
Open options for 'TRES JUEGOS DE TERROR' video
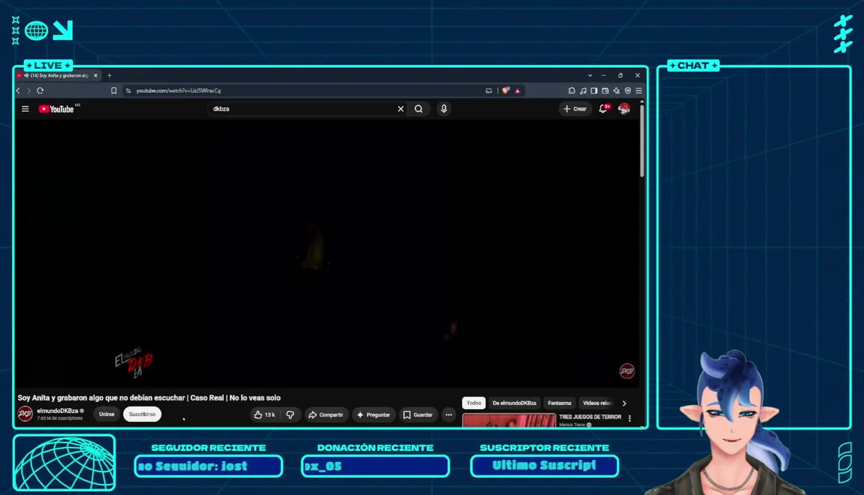click(629, 418)
